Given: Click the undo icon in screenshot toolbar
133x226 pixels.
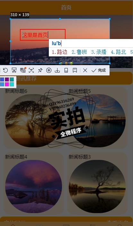Looking at the screenshot, I should (5, 70).
